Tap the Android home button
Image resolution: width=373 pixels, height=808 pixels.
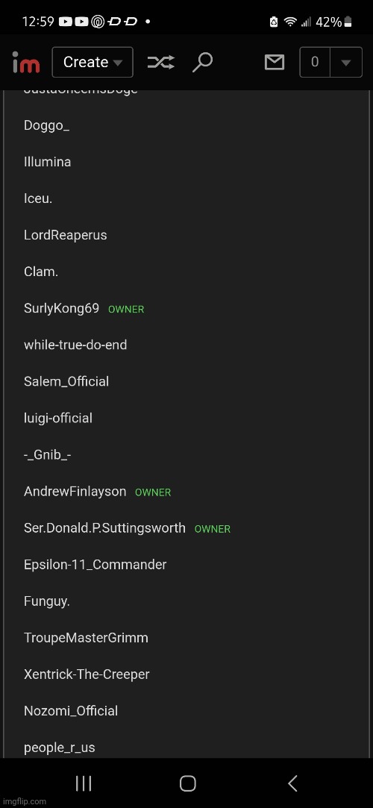pyautogui.click(x=187, y=783)
